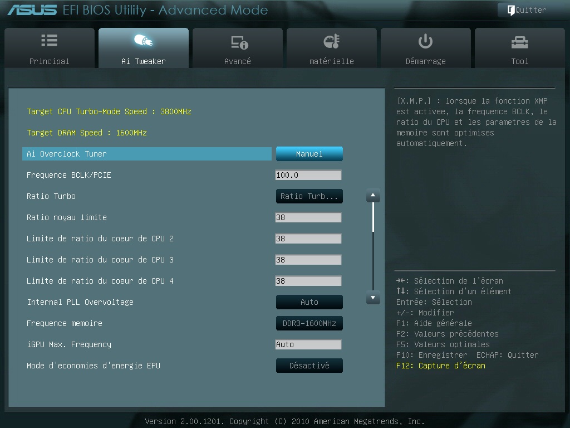Toggle EPU power saving Désactivé setting
This screenshot has height=428, width=570.
(x=309, y=366)
